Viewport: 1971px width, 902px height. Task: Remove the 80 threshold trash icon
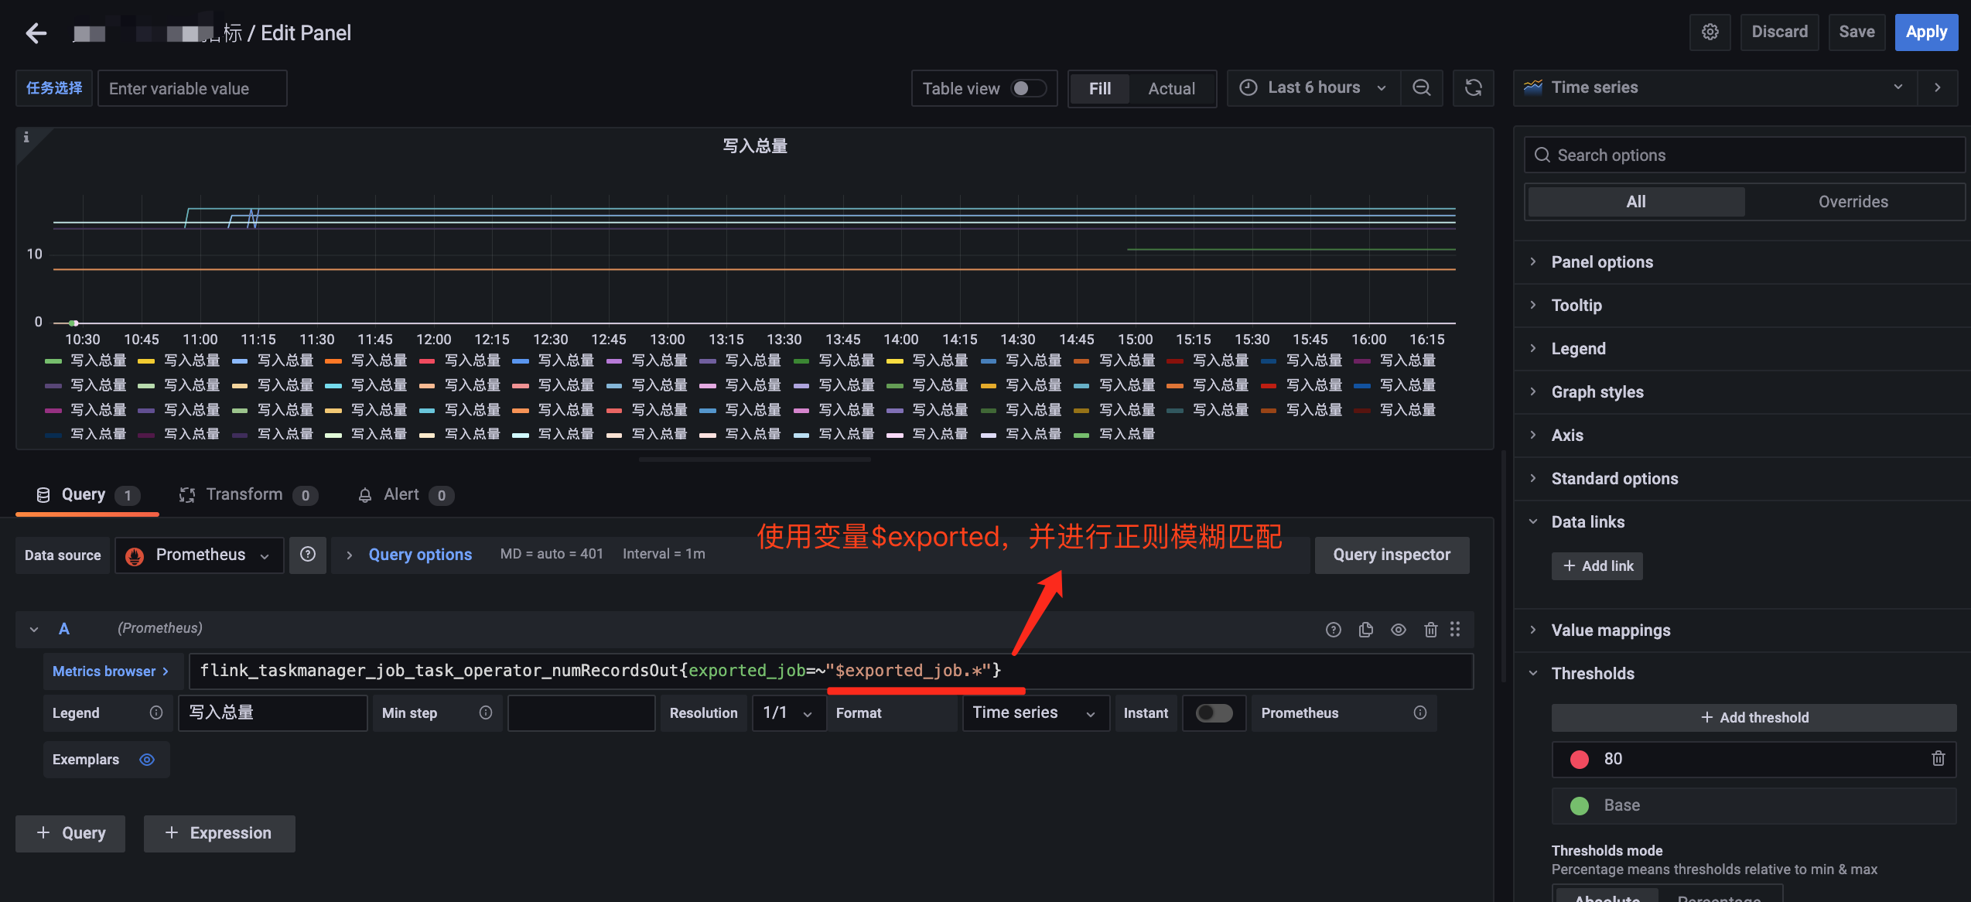(x=1938, y=759)
